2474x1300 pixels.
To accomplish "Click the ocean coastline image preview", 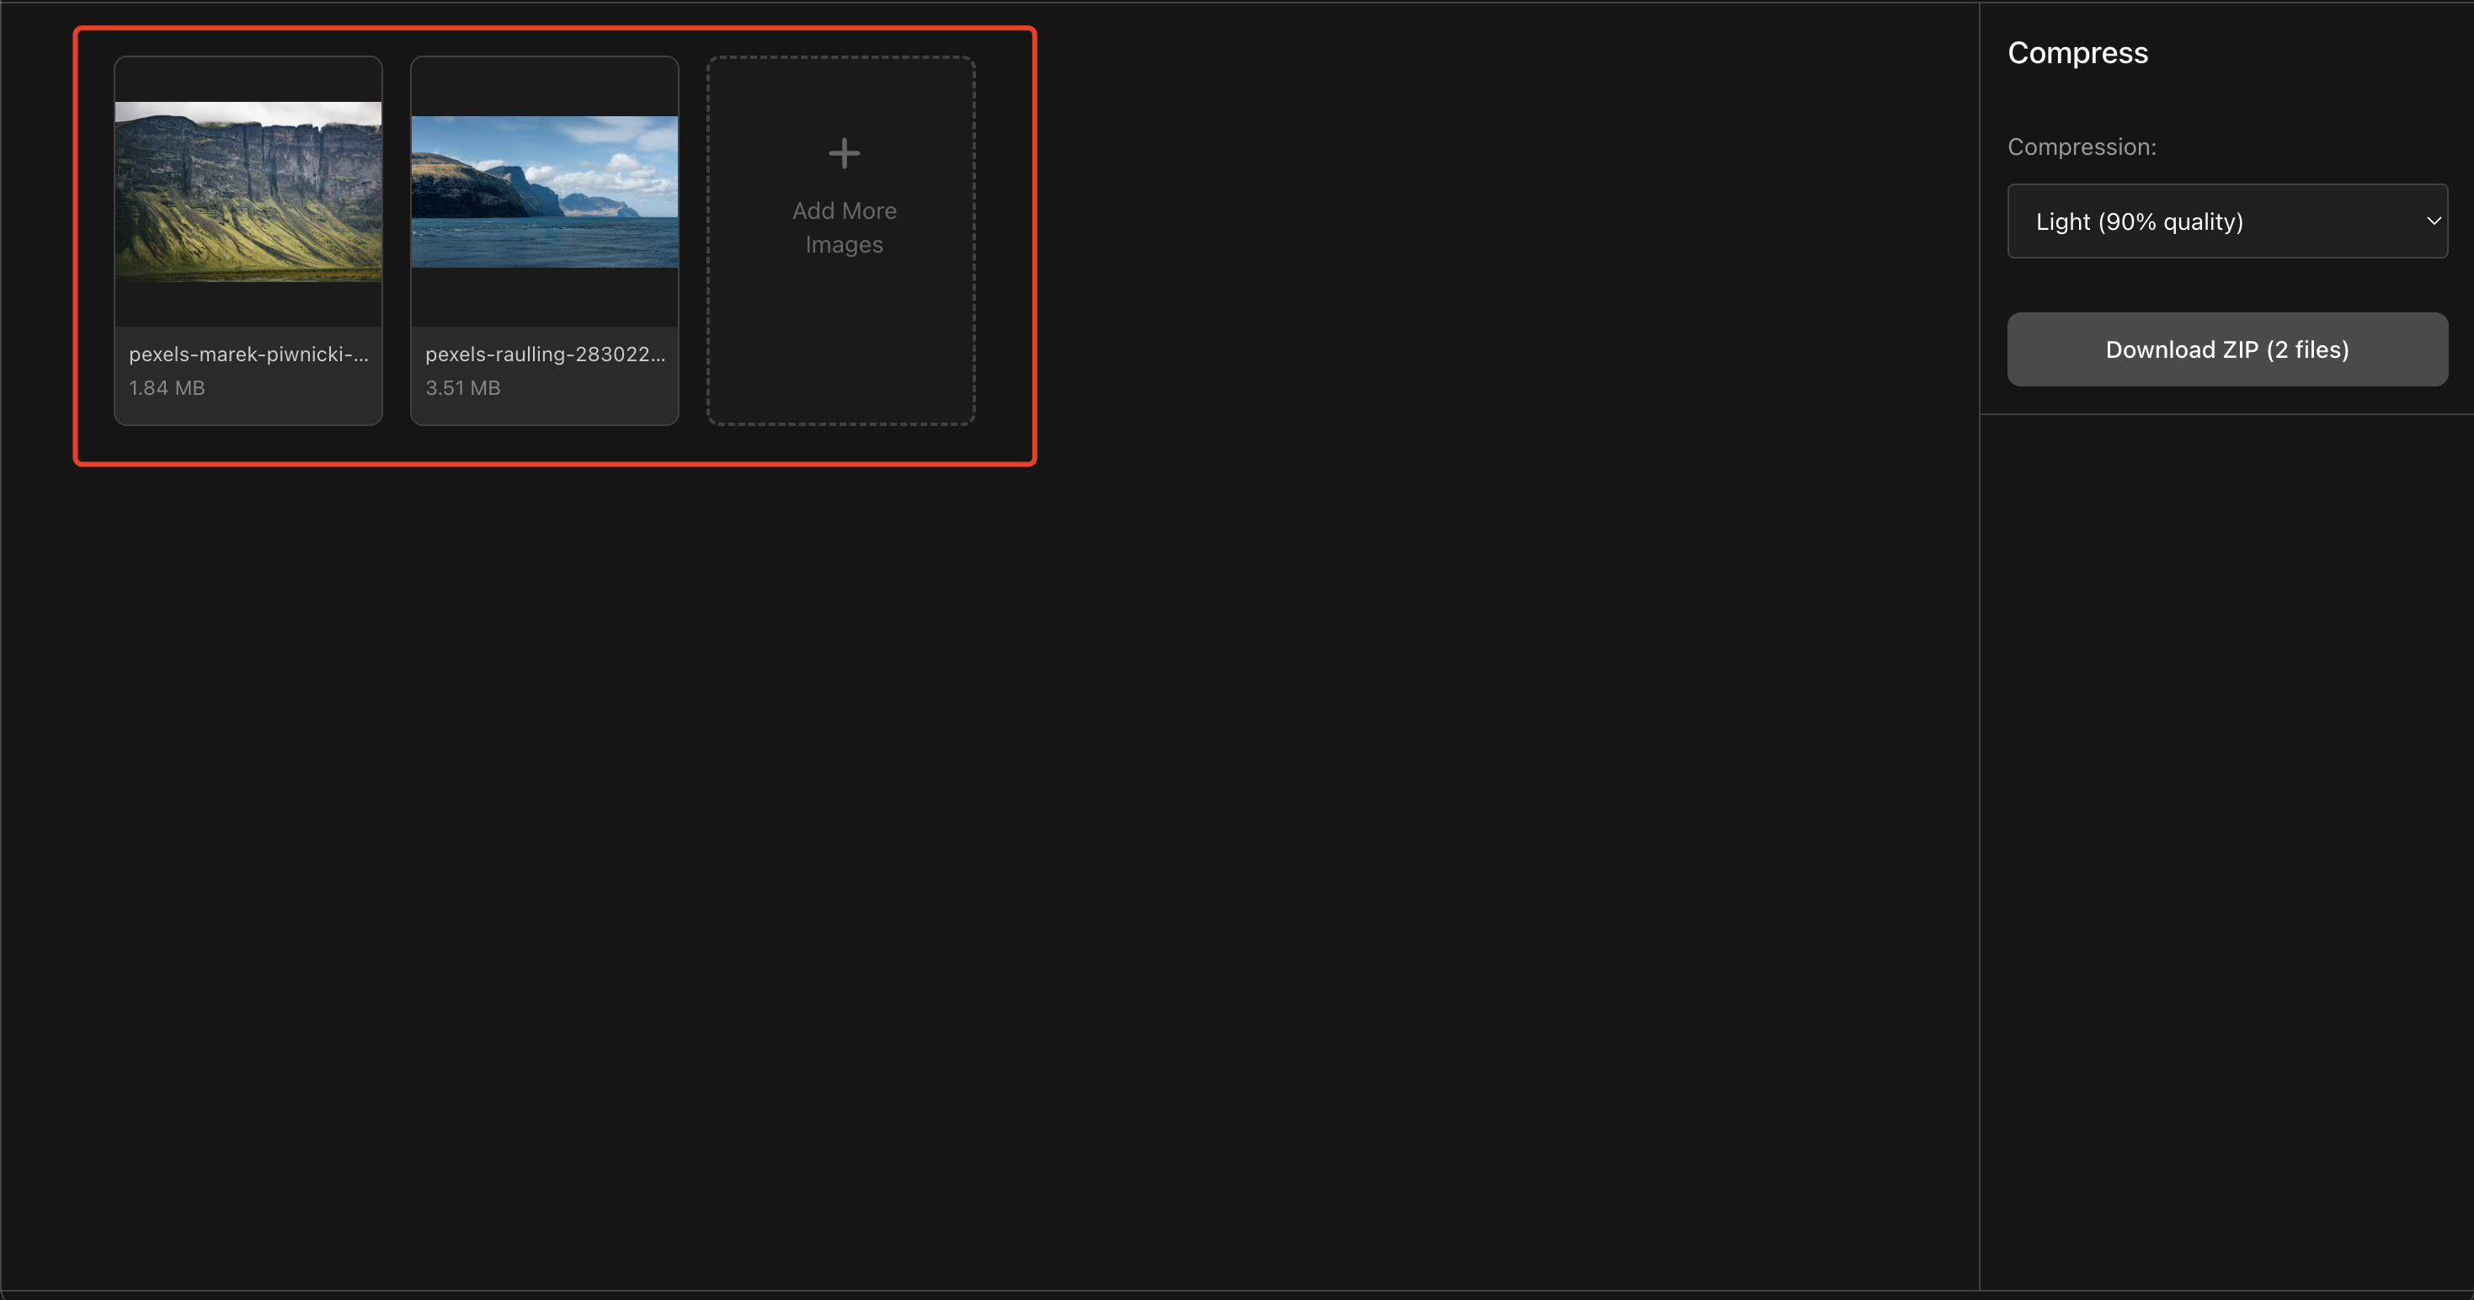I will pos(544,192).
